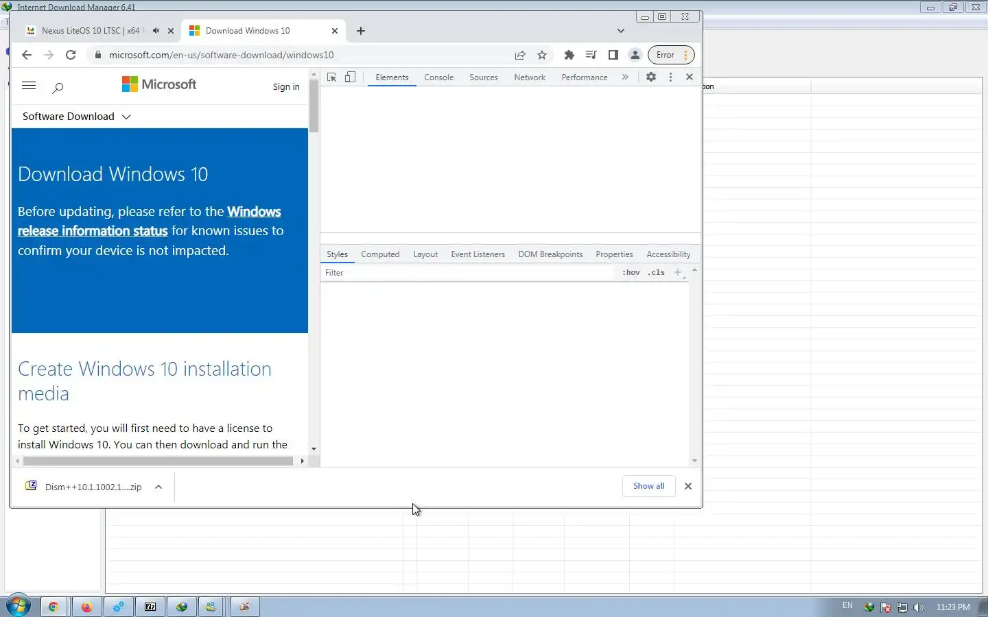
Task: Click the page horizontal scrollbar
Action: click(158, 461)
